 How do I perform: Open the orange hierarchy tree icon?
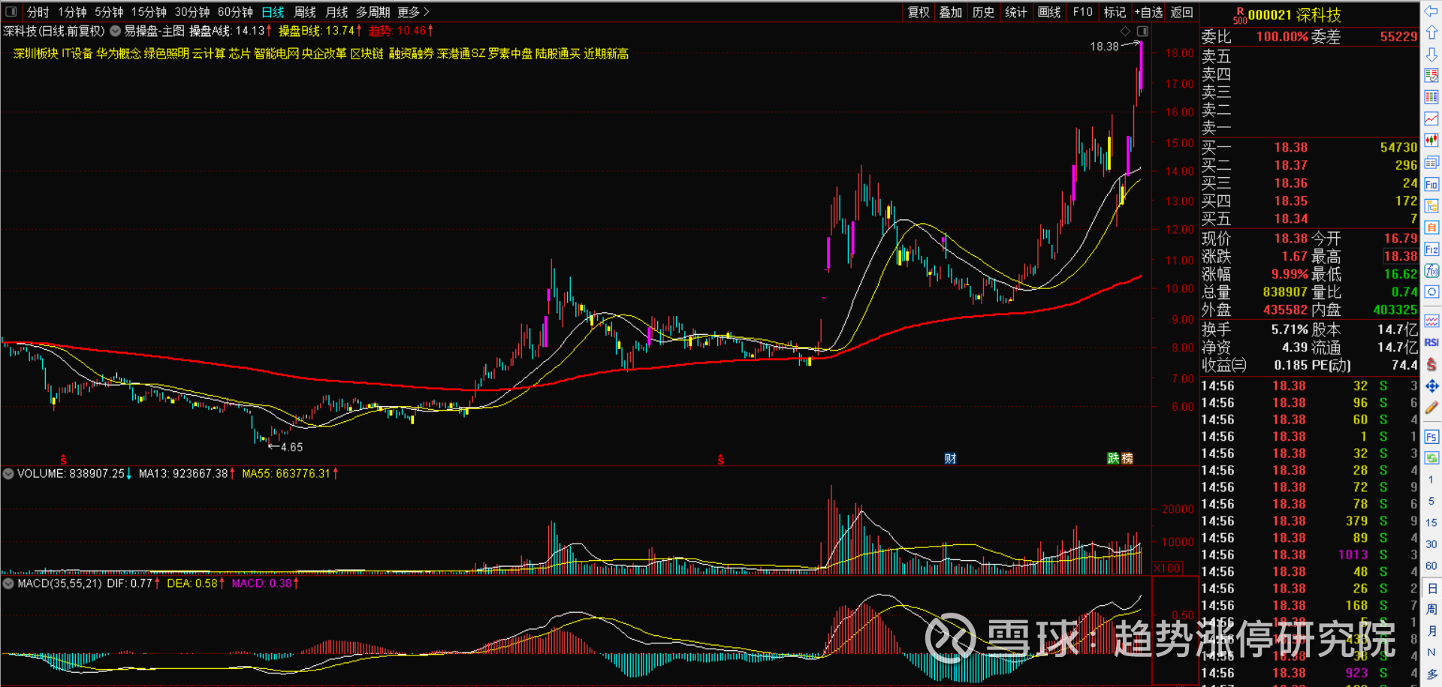(x=1431, y=206)
